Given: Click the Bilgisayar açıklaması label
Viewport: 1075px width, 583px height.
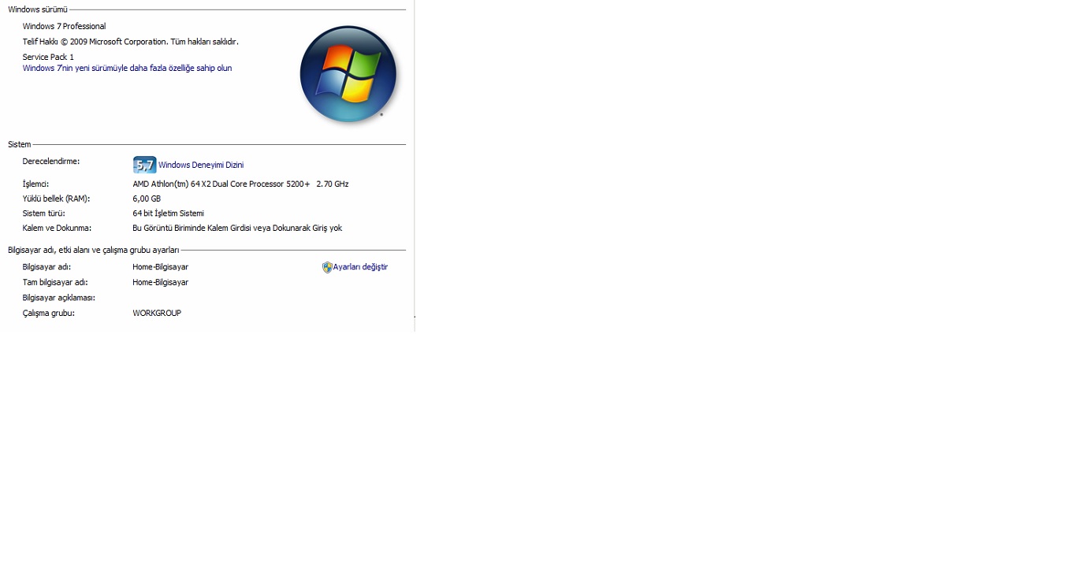Looking at the screenshot, I should click(x=58, y=298).
